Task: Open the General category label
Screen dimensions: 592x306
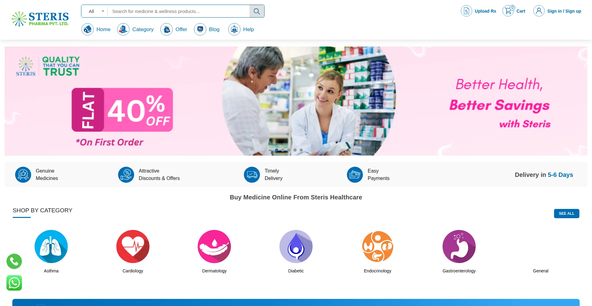Action: [x=541, y=271]
